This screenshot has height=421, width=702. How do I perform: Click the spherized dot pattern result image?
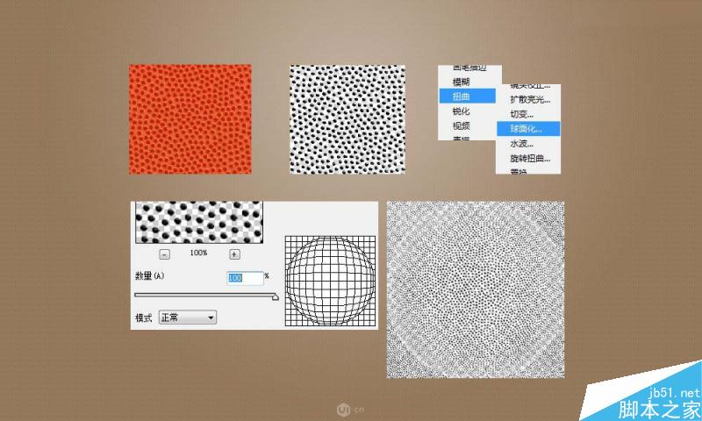click(x=476, y=290)
